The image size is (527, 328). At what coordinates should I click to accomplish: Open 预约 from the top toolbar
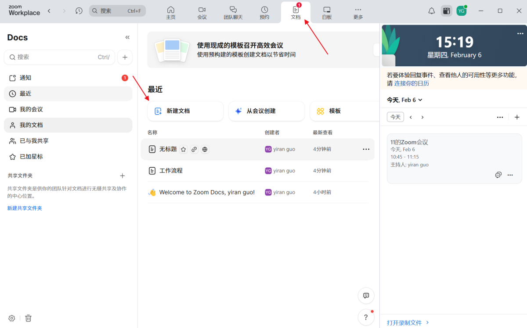[x=264, y=11]
